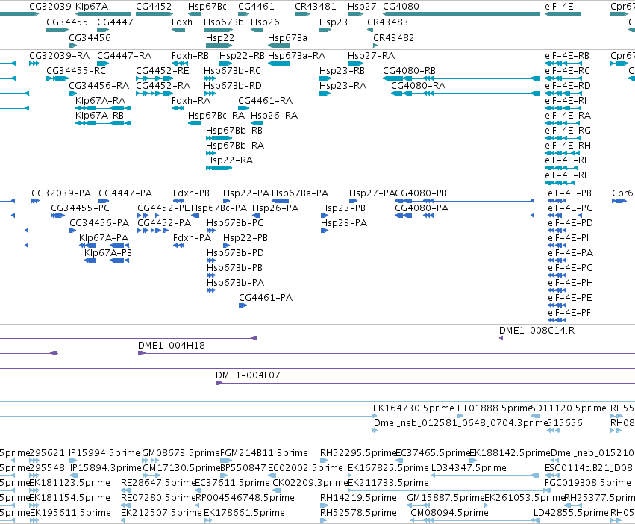Select the CR43482 gene label

[x=393, y=38]
